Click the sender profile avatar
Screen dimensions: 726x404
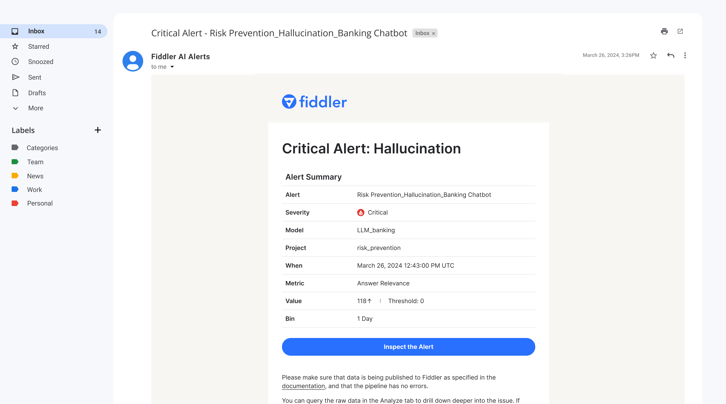coord(133,61)
